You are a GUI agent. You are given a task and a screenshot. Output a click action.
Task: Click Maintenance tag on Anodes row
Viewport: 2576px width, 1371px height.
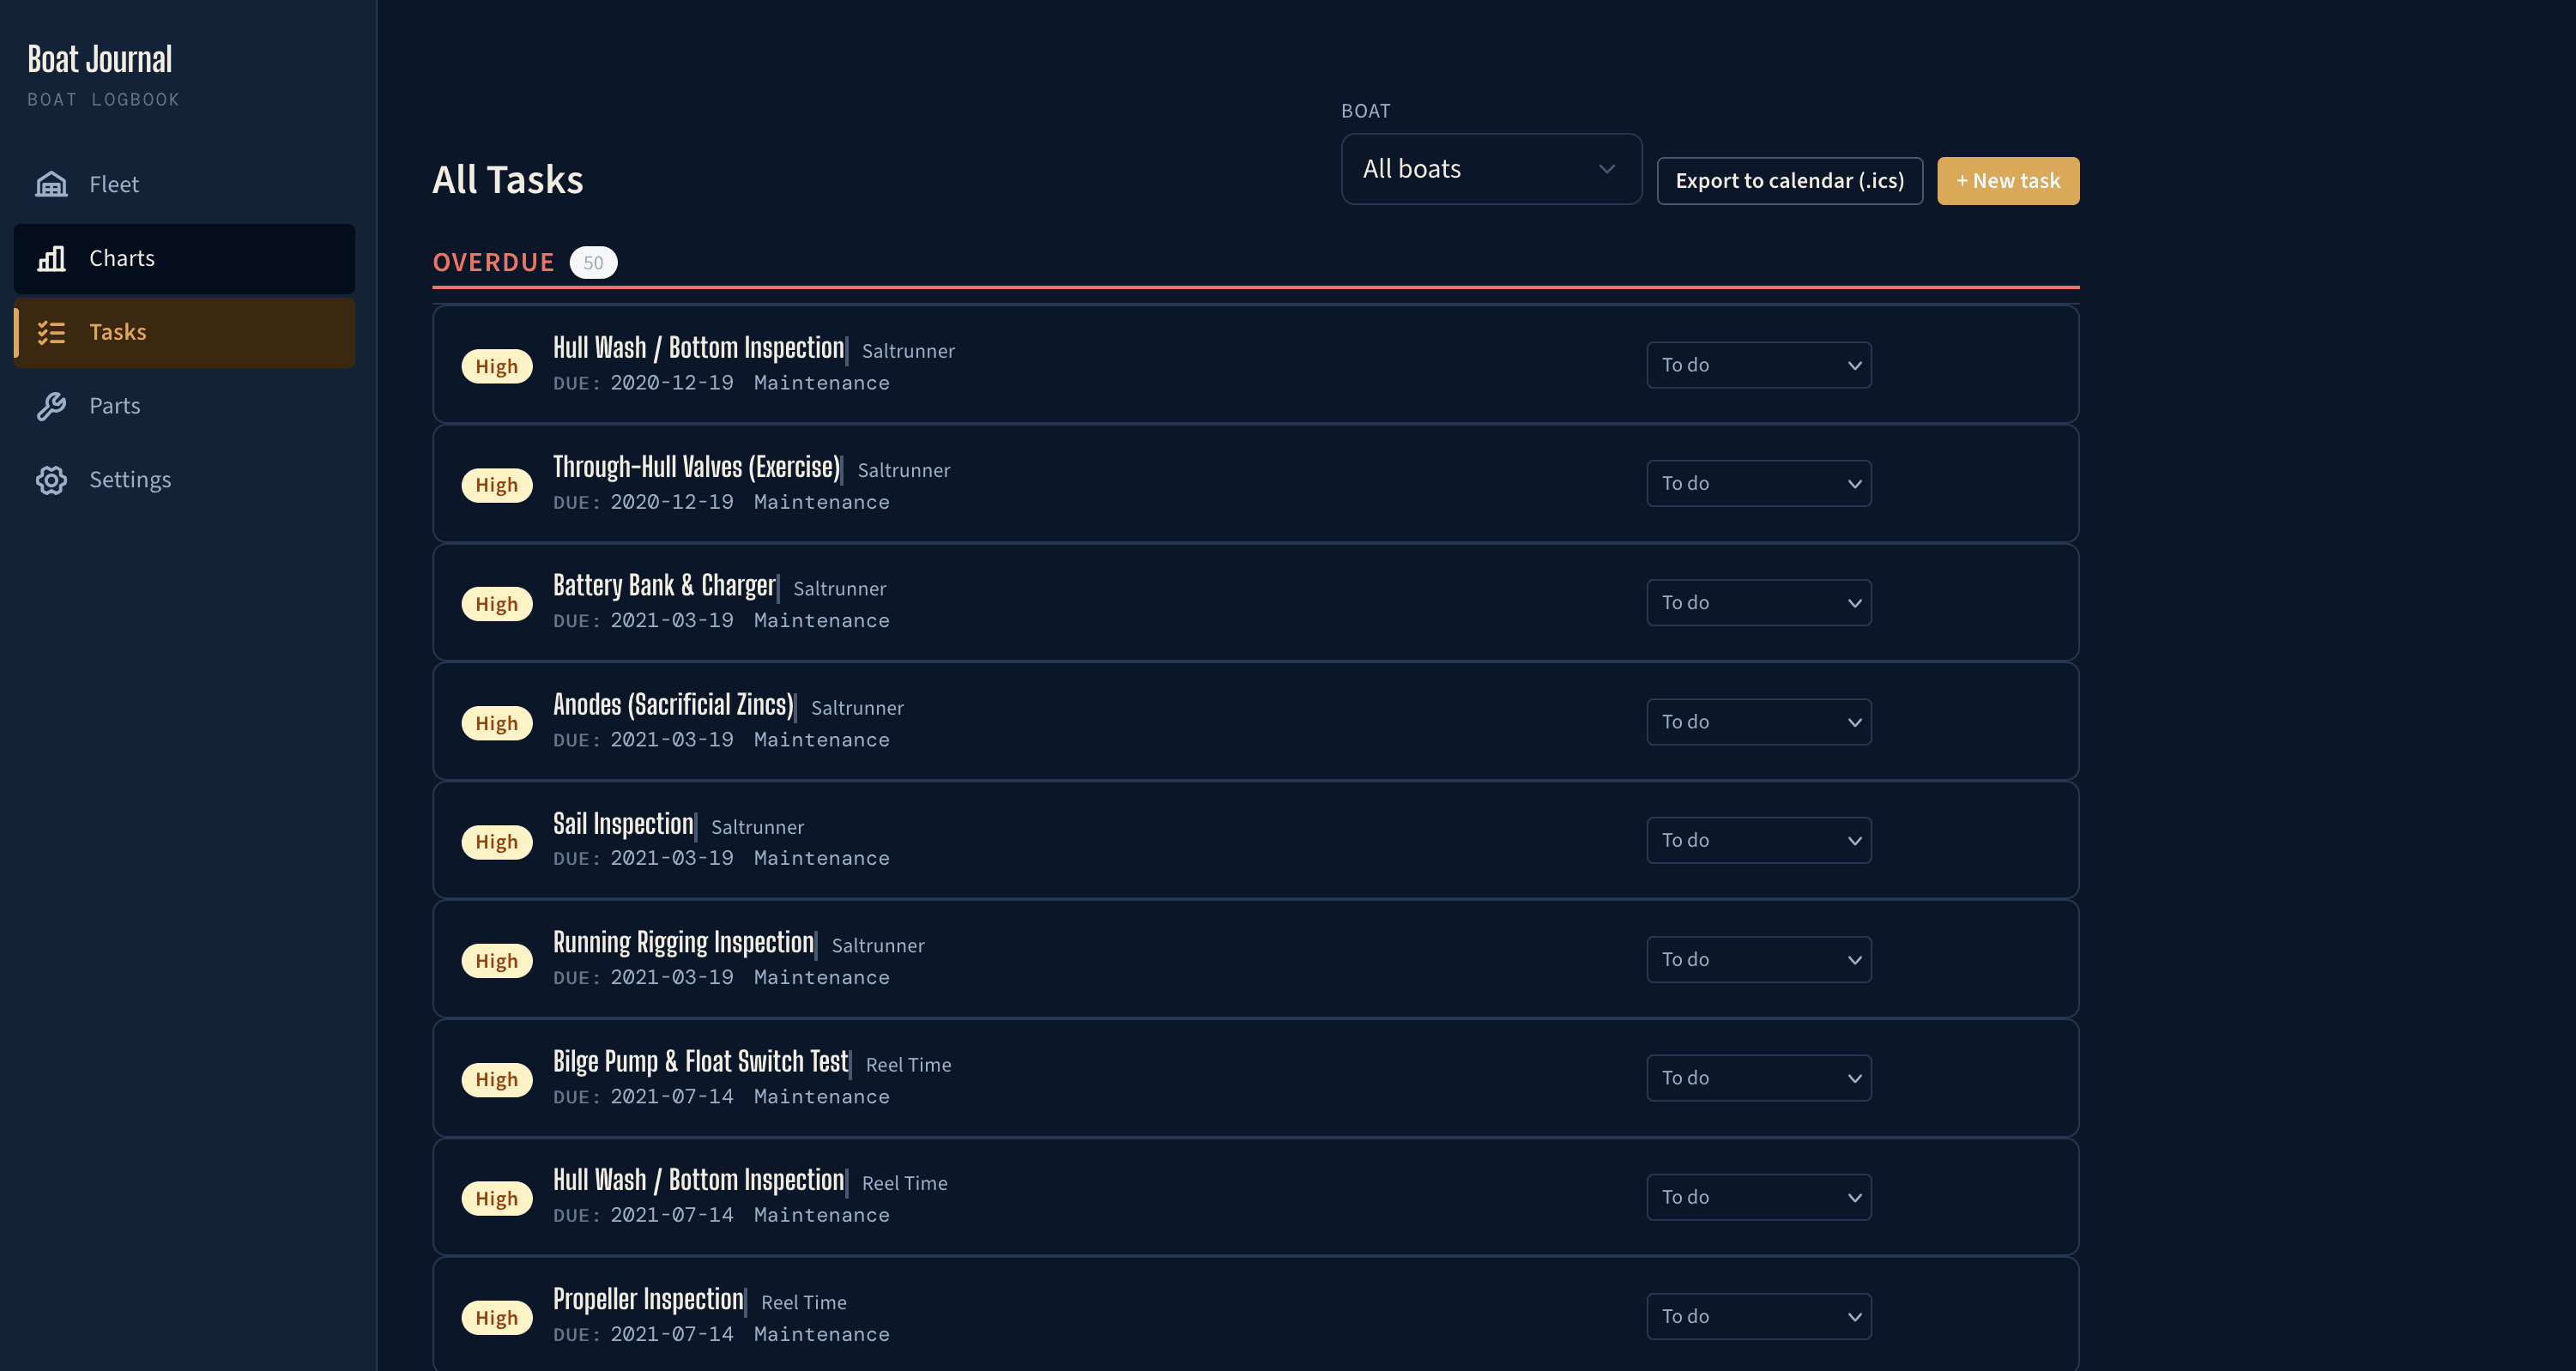click(x=821, y=740)
